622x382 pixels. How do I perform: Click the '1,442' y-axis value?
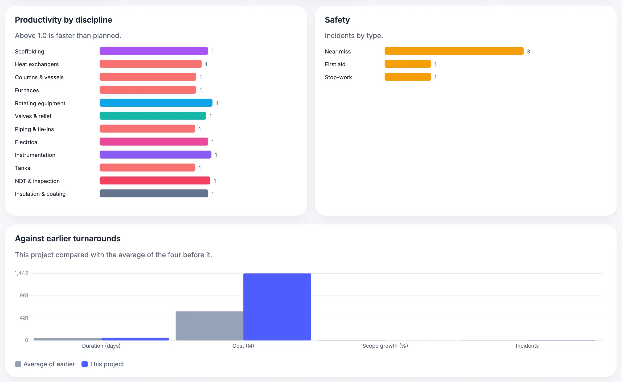pyautogui.click(x=21, y=273)
